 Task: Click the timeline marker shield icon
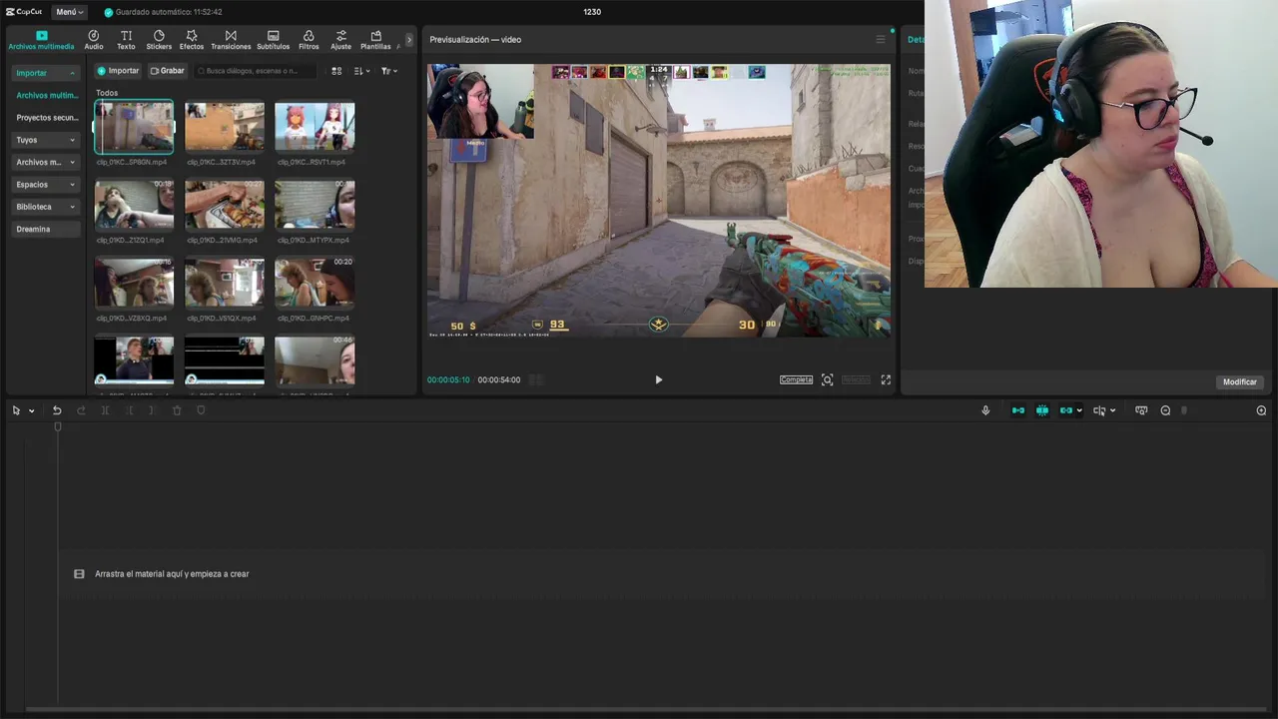[x=201, y=410]
